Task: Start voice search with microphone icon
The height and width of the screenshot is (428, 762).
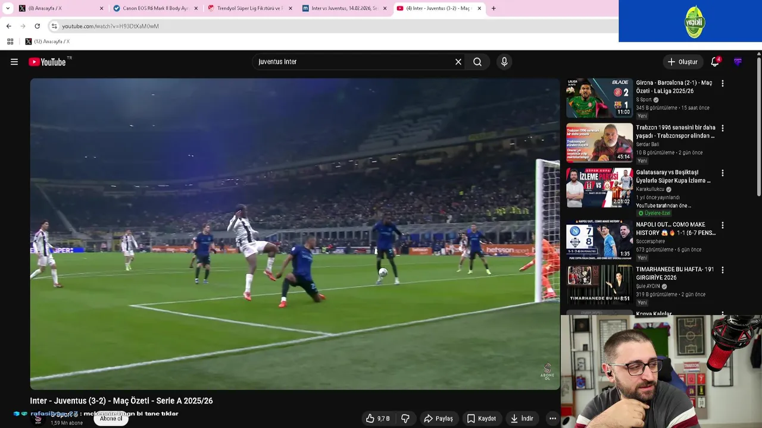Action: coord(504,62)
